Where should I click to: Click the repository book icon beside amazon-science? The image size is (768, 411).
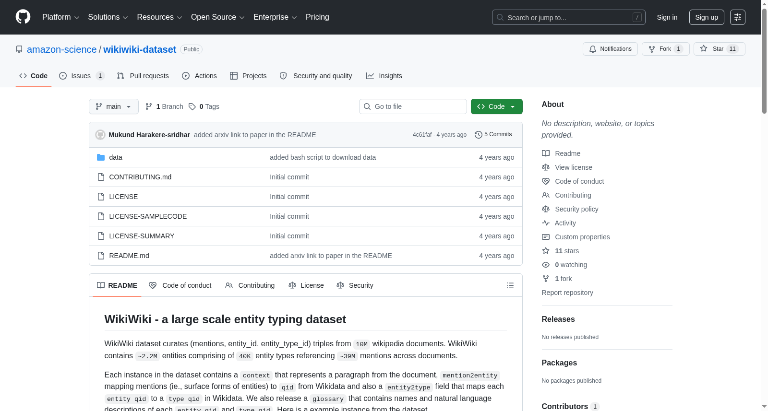(x=19, y=49)
